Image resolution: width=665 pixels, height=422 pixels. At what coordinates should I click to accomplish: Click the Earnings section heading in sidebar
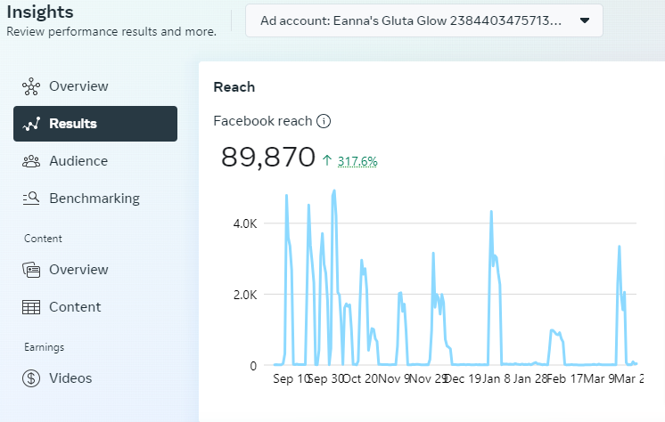44,347
